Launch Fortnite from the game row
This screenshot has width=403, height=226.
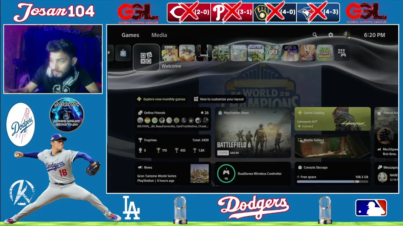click(238, 53)
